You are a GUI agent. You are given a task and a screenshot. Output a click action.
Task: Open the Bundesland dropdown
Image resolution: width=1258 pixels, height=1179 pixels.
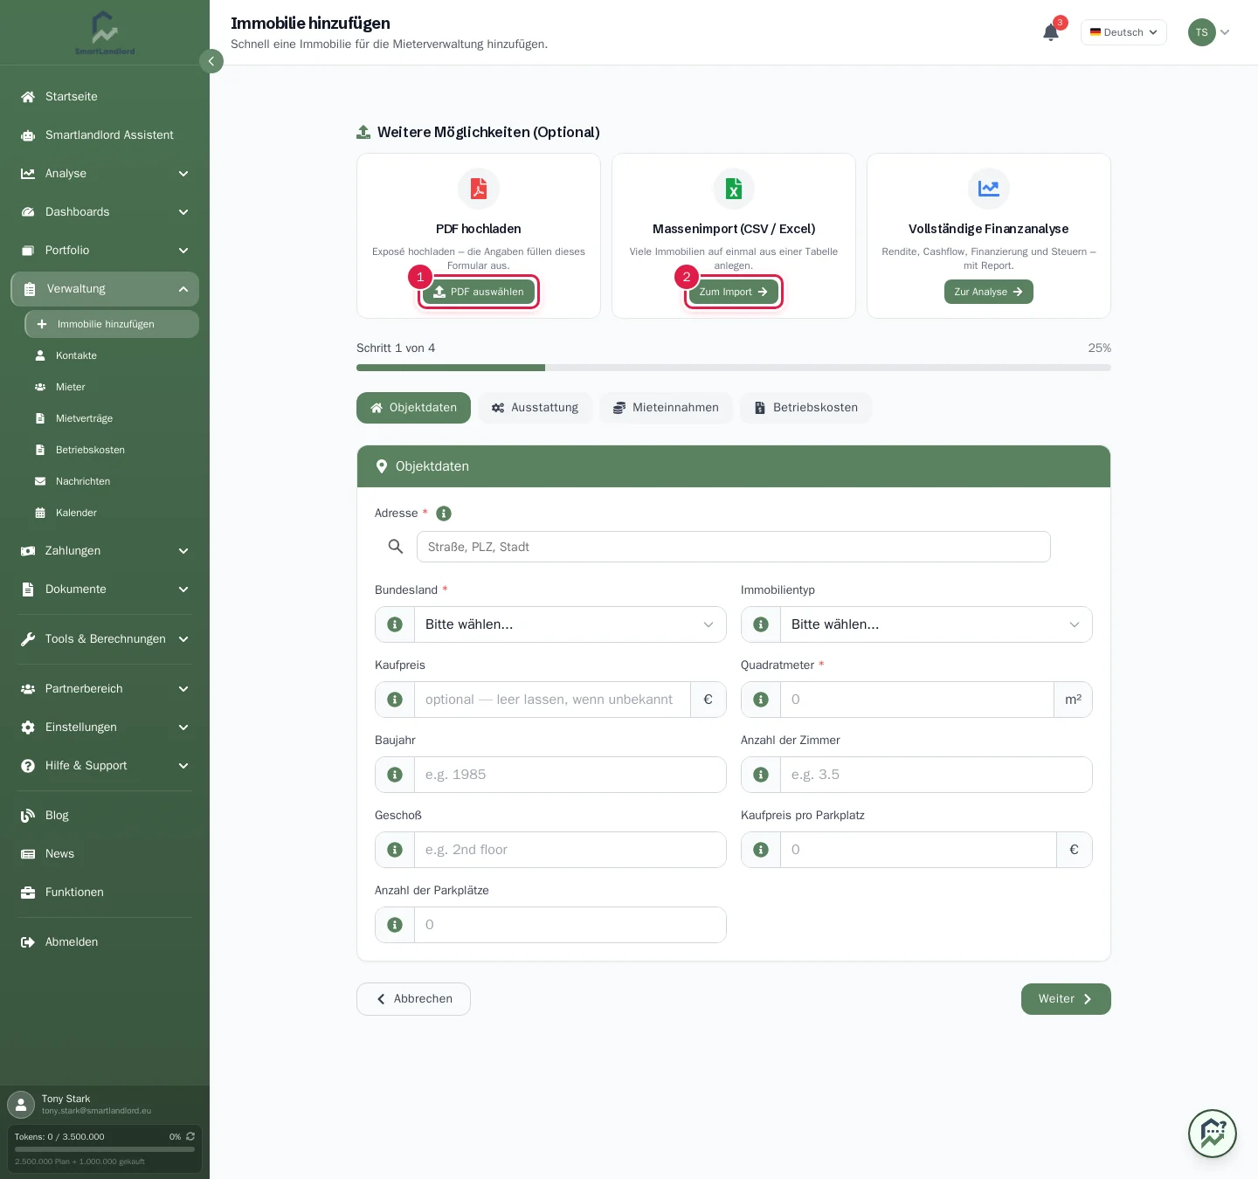(570, 624)
